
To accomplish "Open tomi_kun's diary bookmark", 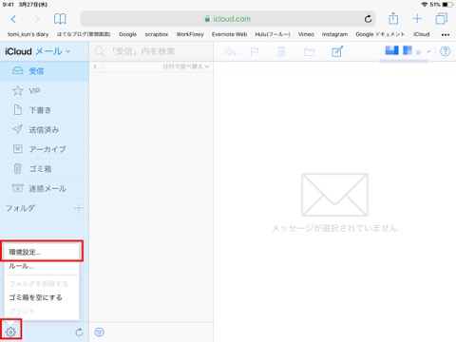I will click(x=28, y=34).
